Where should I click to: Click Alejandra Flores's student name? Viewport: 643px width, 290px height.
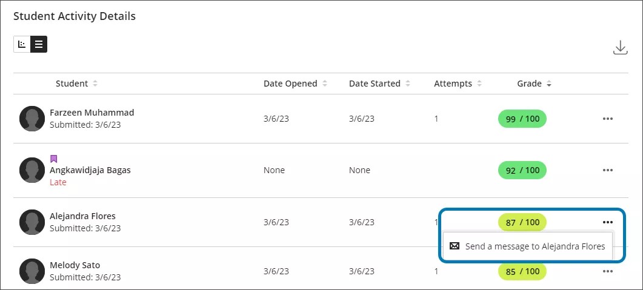pyautogui.click(x=82, y=216)
